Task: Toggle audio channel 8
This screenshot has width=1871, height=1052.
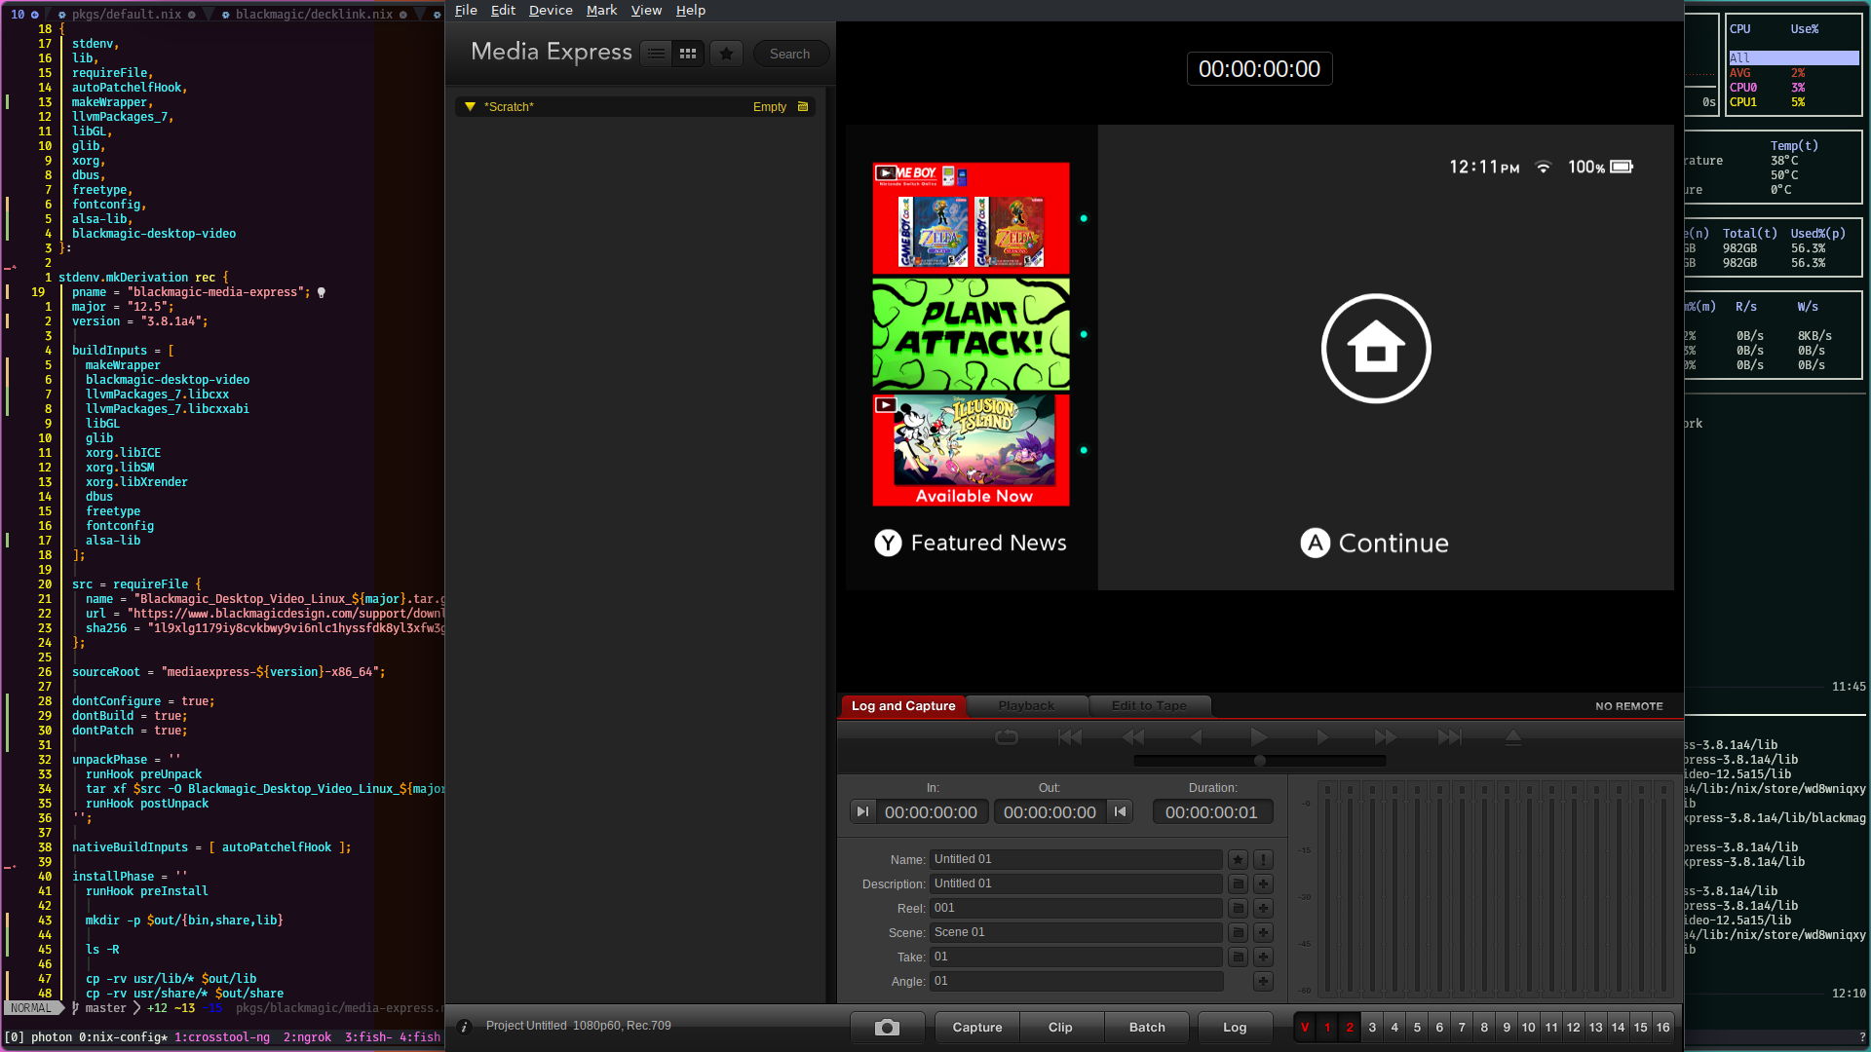Action: pos(1484,1028)
